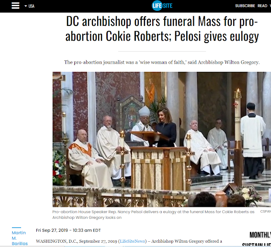Click the USA region label in header
Image resolution: width=271 pixels, height=247 pixels.
click(x=31, y=6)
